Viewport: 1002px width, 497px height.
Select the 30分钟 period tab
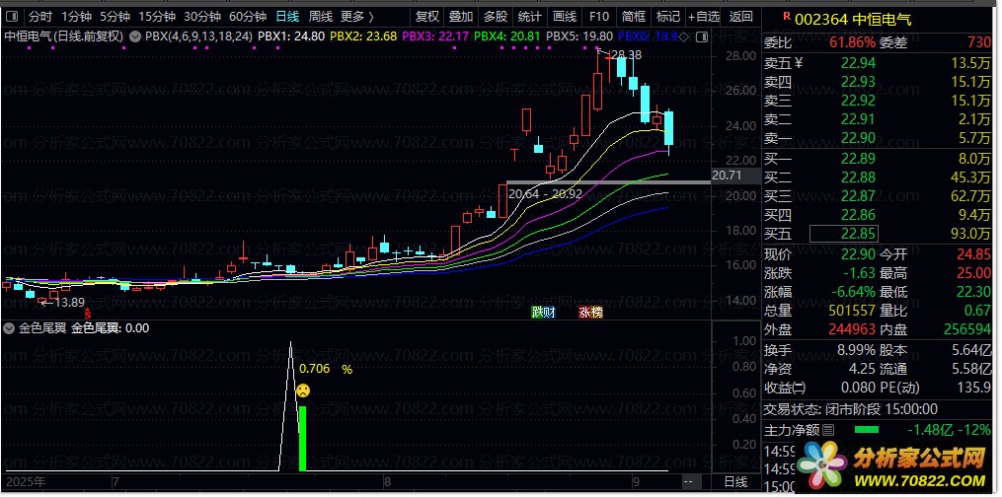[202, 16]
